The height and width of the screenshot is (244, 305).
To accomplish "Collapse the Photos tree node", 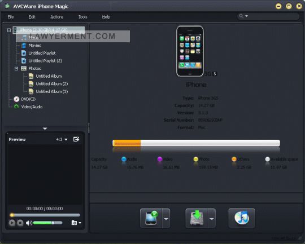I will pos(16,69).
